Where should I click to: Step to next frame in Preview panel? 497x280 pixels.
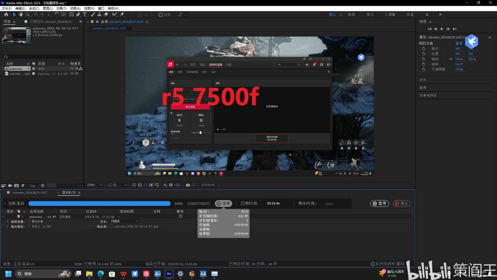[448, 29]
